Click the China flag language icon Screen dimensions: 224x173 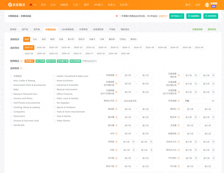[x=31, y=5]
